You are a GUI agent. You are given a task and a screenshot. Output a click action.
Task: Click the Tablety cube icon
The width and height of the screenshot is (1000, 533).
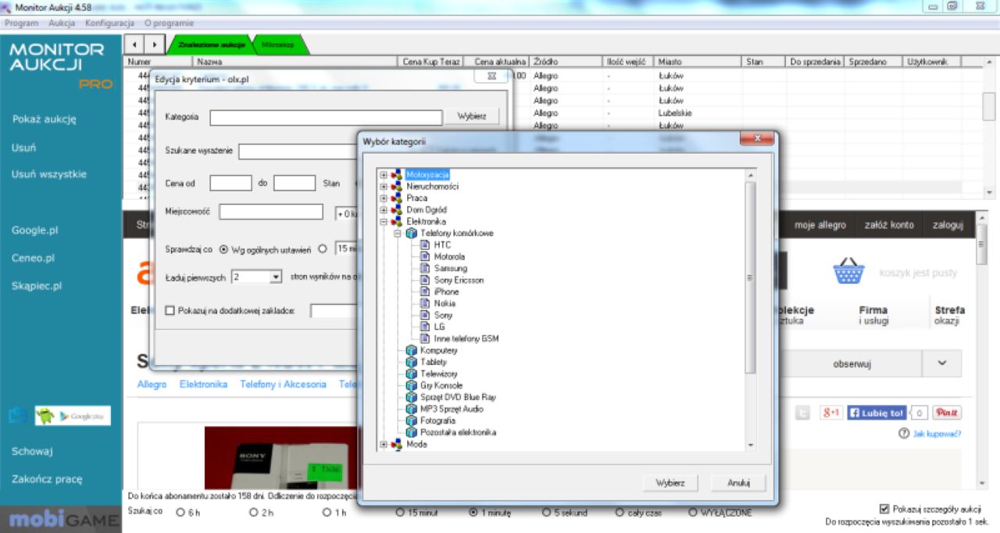click(411, 363)
